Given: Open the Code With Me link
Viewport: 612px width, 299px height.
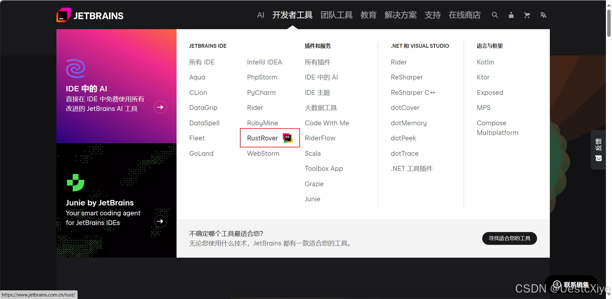Looking at the screenshot, I should 327,123.
